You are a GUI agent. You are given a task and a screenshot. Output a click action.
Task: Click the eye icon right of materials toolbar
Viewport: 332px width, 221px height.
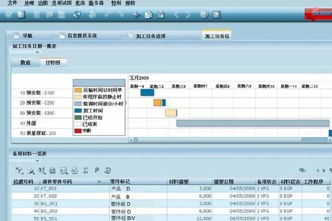302,170
